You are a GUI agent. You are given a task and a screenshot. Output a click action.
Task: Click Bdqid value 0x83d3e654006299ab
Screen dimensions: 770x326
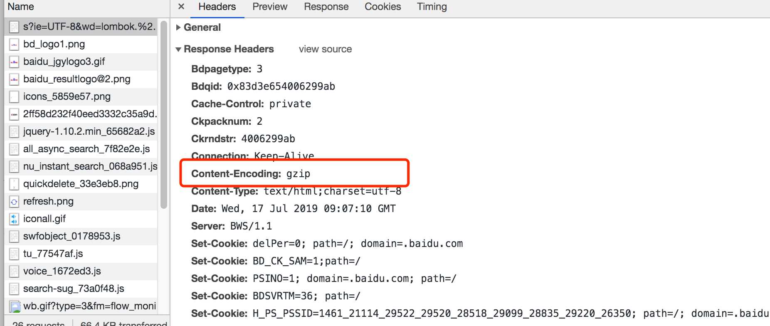pyautogui.click(x=281, y=86)
